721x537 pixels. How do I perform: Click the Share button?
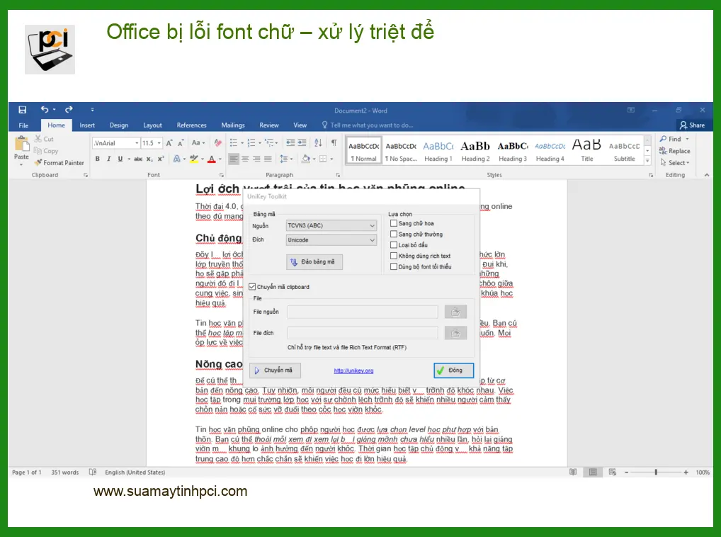(x=692, y=125)
